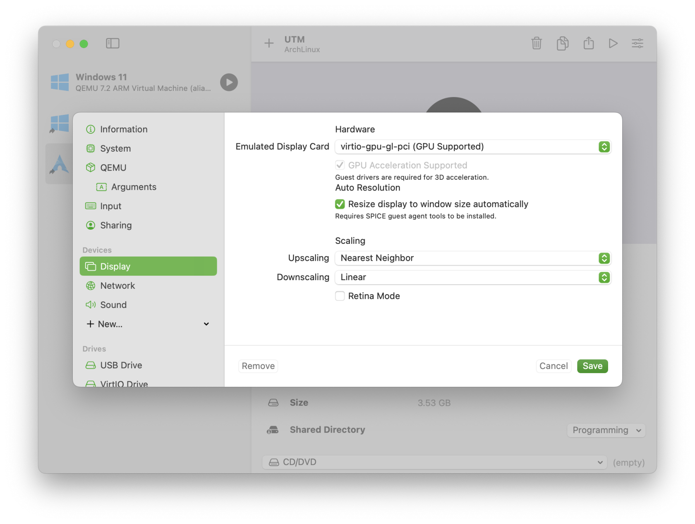The width and height of the screenshot is (695, 524).
Task: Click the GPU Acceleration Supported checkbox
Action: point(340,165)
